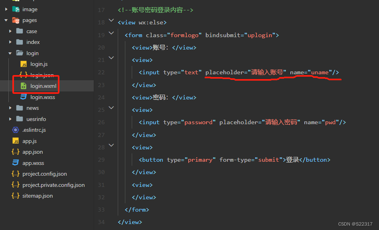Place cursor on "primary" button type value
This screenshot has height=230, width=379.
pyautogui.click(x=200, y=160)
